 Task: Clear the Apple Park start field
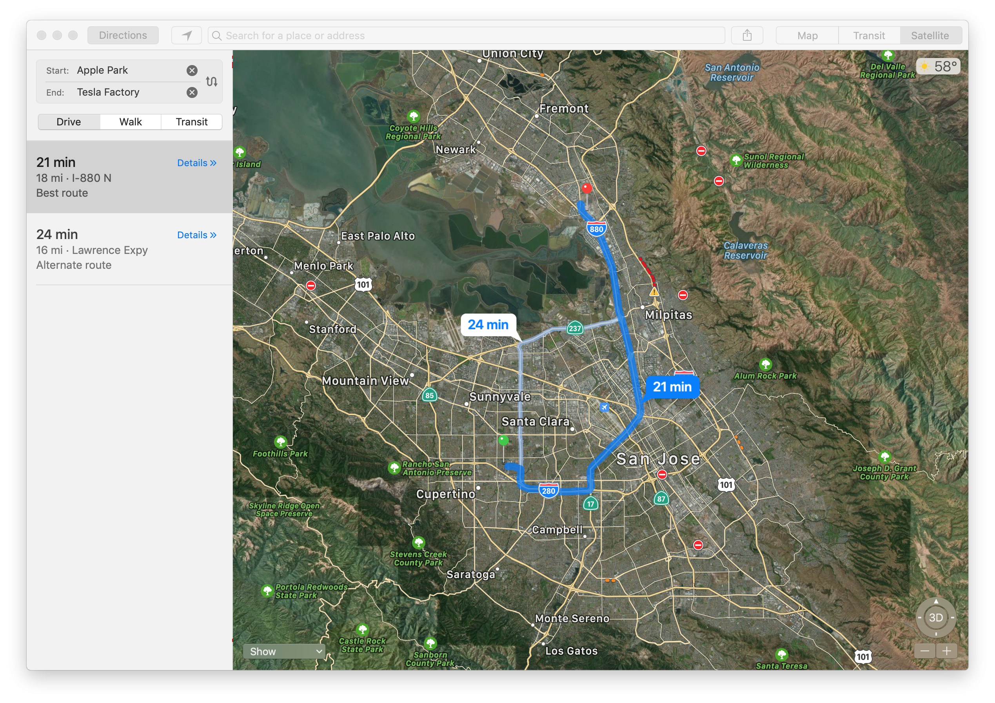(192, 71)
